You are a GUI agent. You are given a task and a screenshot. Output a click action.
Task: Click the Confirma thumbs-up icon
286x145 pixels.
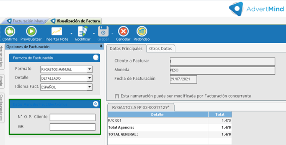pyautogui.click(x=10, y=31)
